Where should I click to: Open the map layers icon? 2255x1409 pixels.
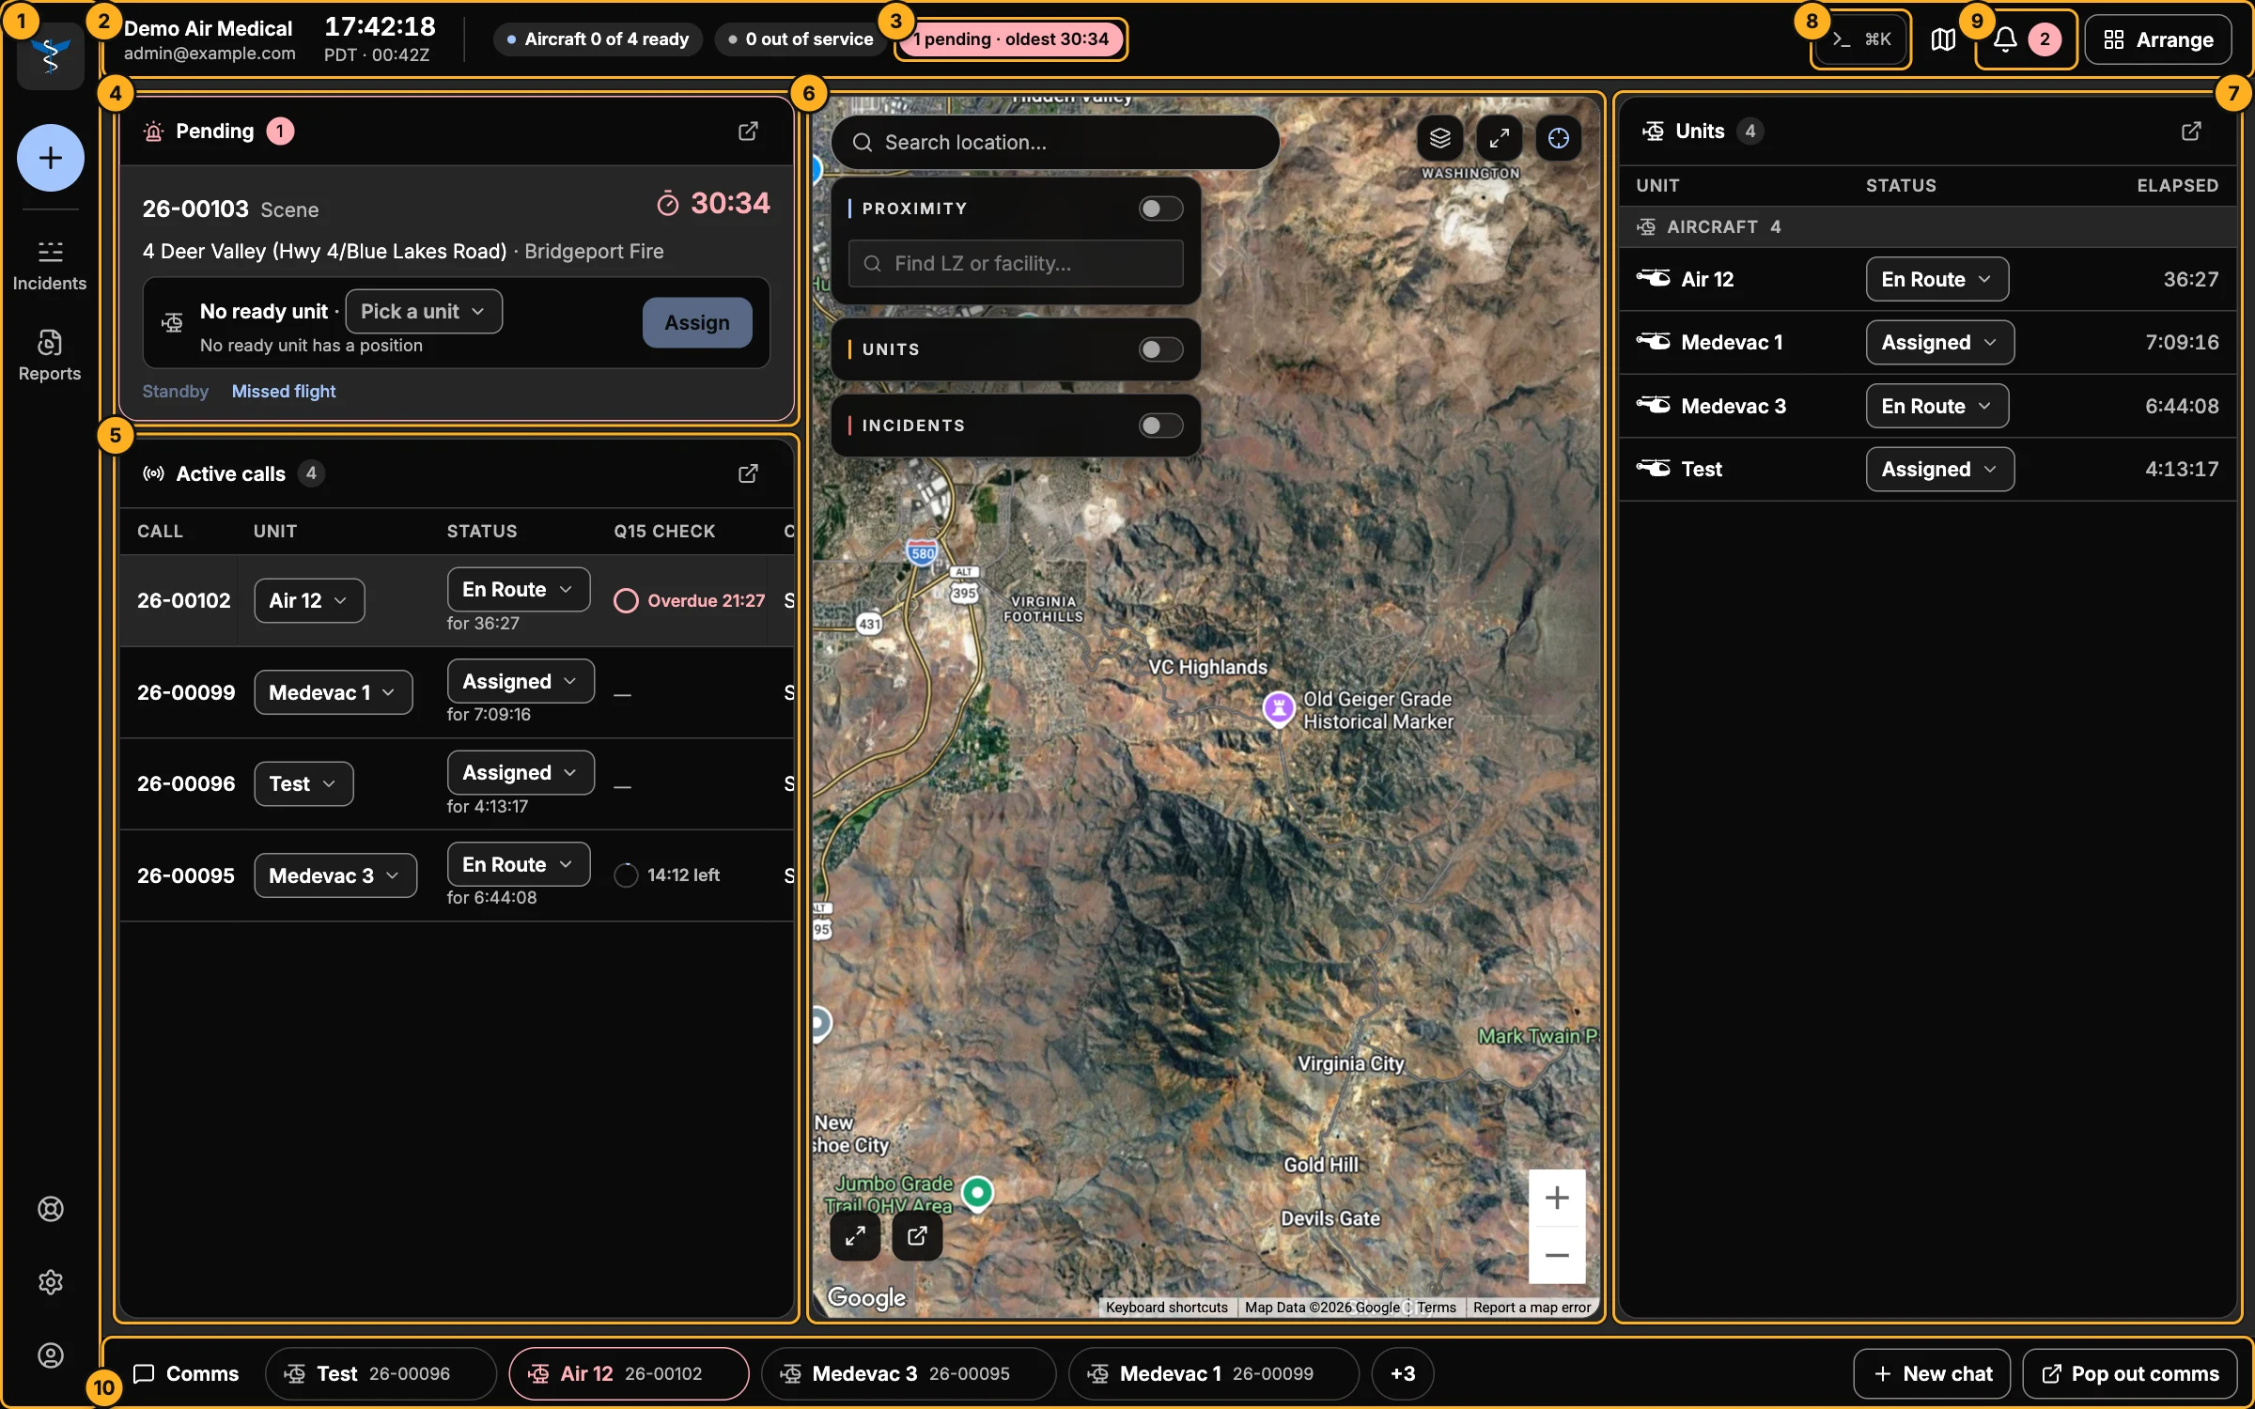[1439, 139]
